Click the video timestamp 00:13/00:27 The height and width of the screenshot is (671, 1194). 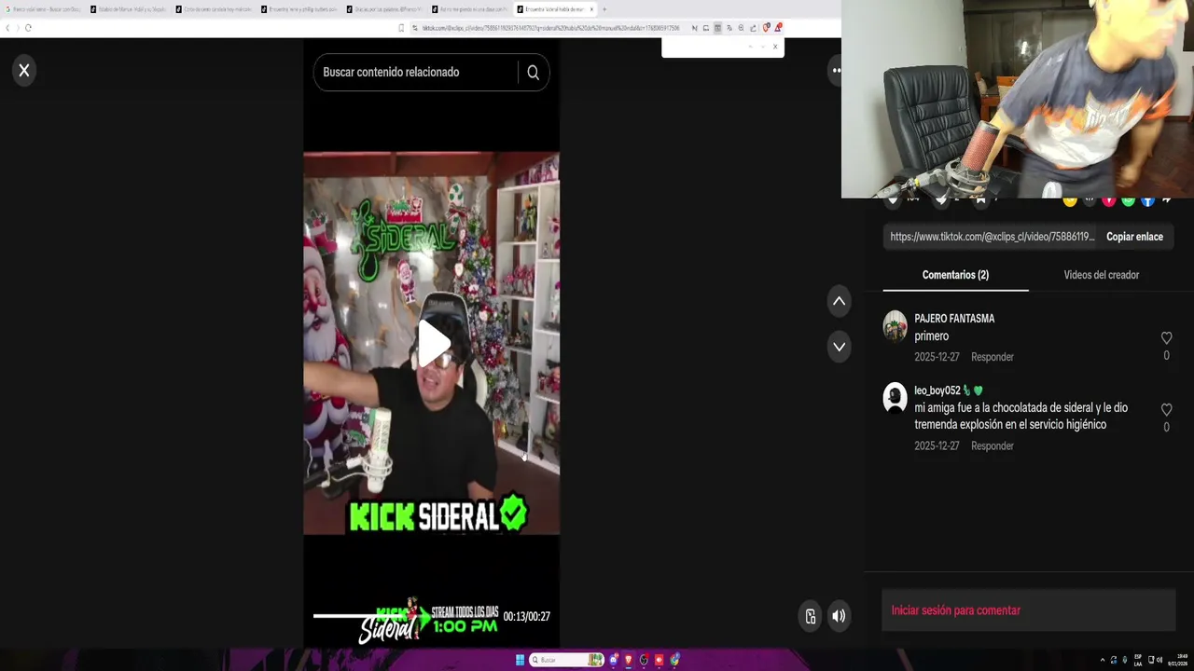click(526, 617)
